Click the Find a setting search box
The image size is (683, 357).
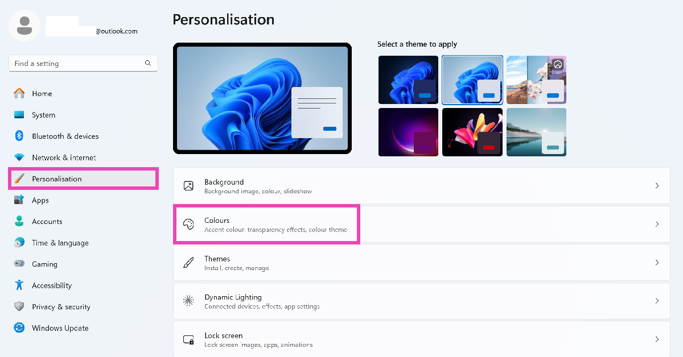click(x=83, y=63)
